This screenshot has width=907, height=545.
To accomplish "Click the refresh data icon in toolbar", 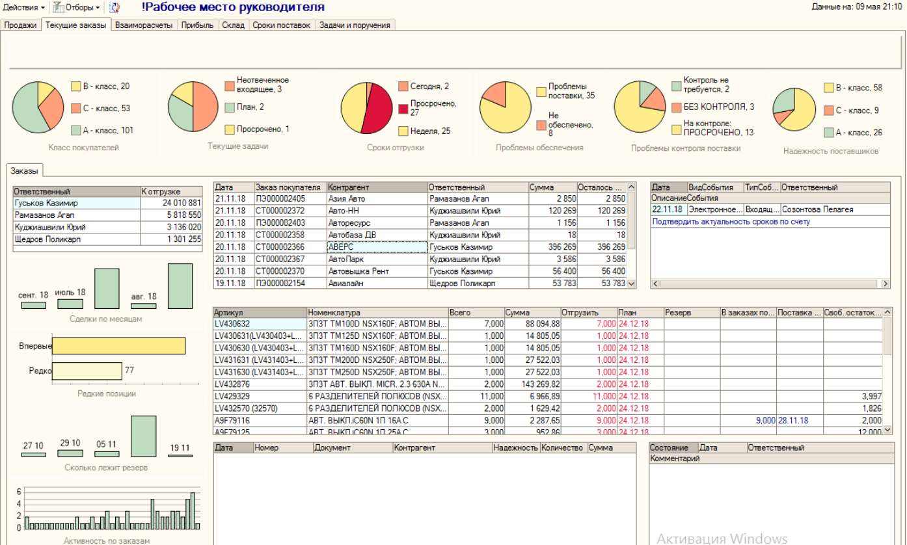I will tap(115, 8).
